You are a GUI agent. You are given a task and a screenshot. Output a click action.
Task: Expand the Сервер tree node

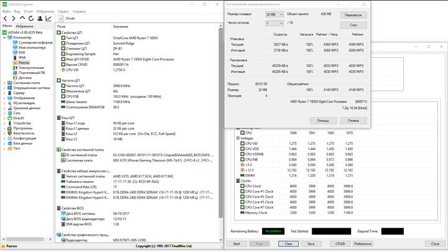(x=4, y=93)
